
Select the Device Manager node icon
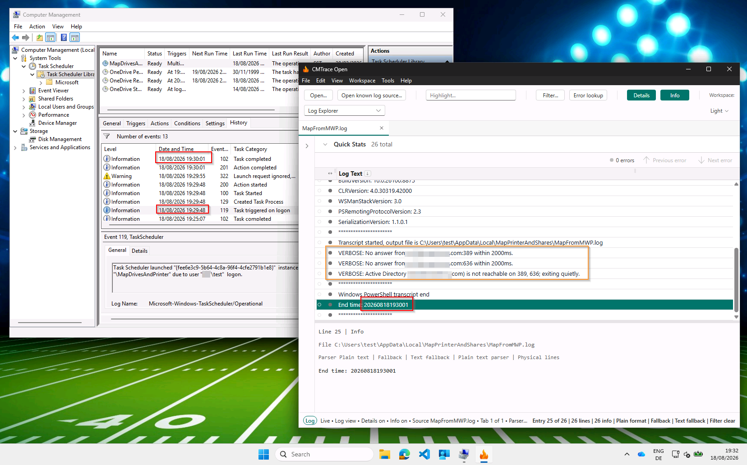coord(32,123)
